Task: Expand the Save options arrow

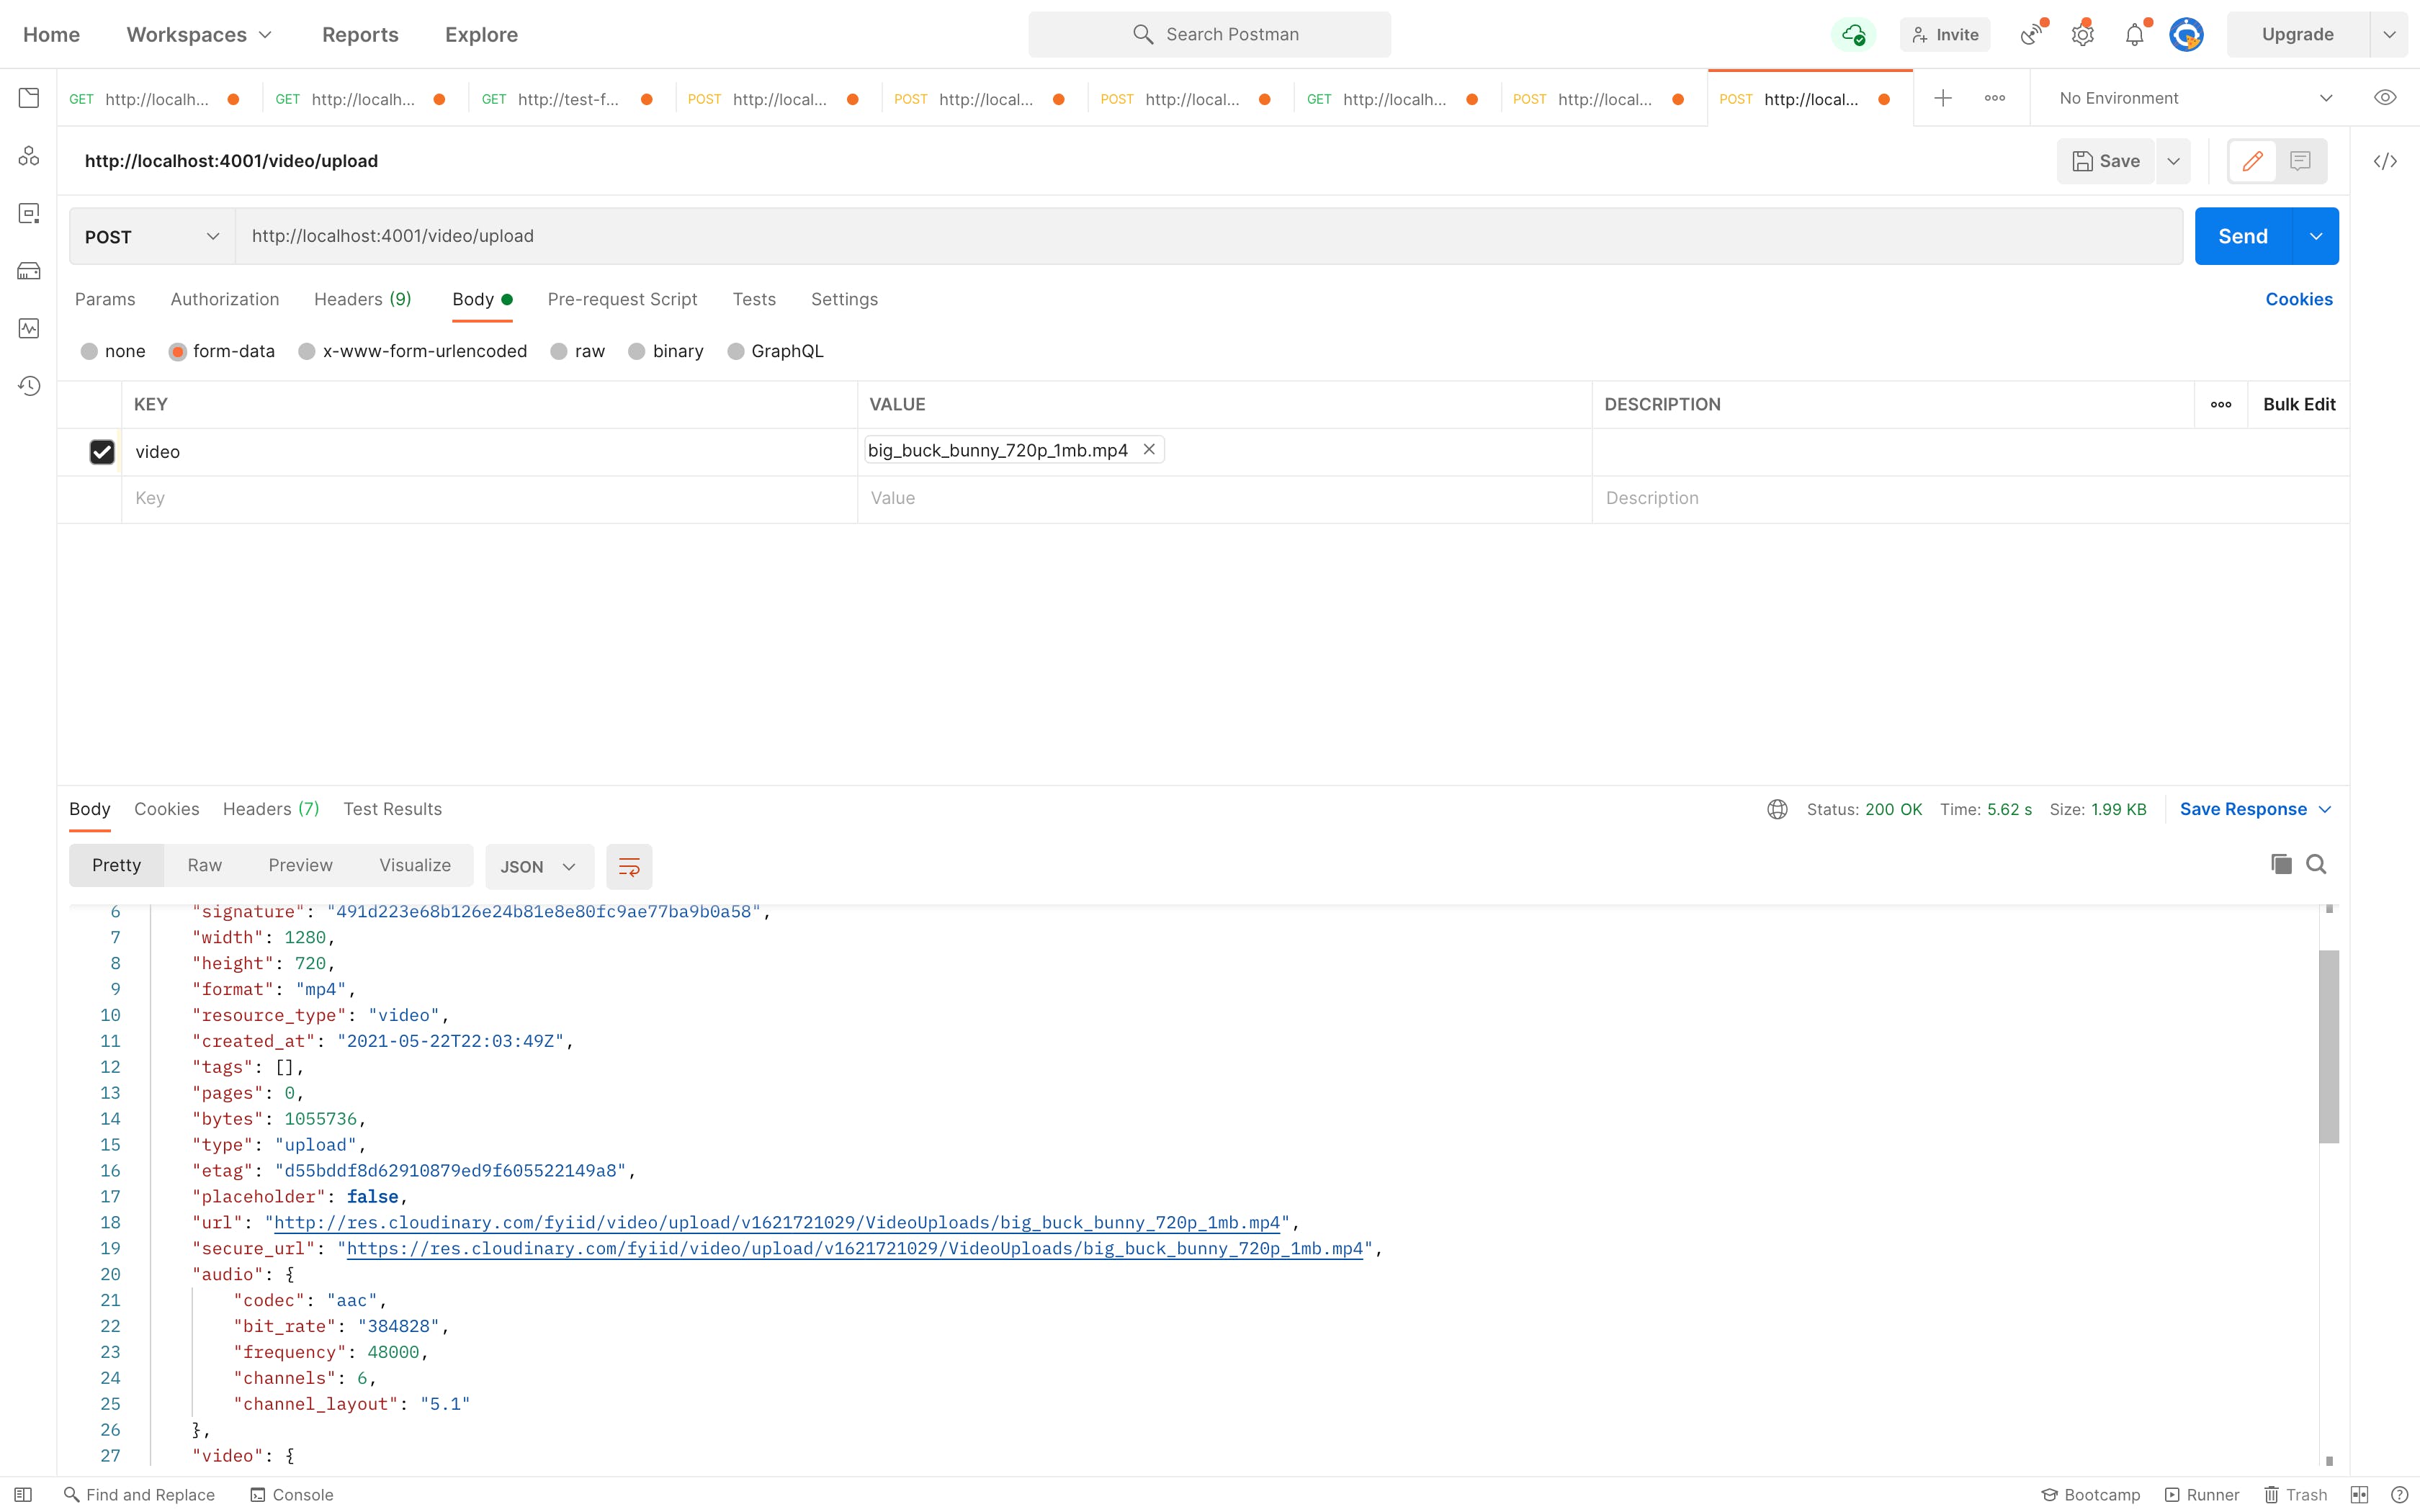Action: coord(2173,161)
